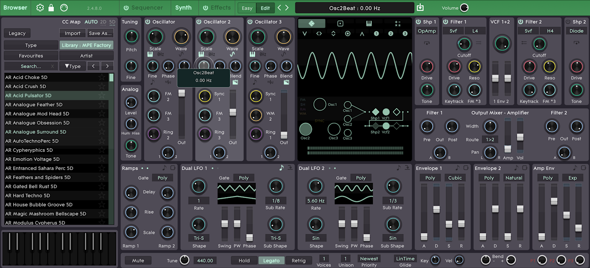Click Dual LFO 2 download arrow icon
This screenshot has height=268, width=590.
coord(407,168)
